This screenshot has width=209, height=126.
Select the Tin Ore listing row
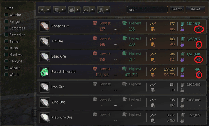(122, 42)
